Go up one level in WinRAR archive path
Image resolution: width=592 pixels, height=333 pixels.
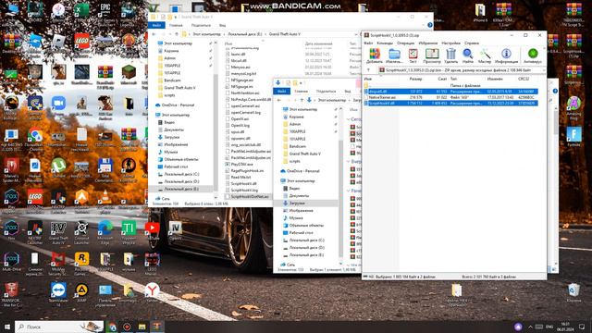pos(368,70)
